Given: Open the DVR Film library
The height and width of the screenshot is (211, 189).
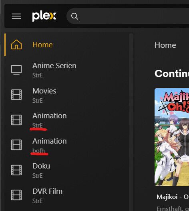Looking at the screenshot, I should tap(66, 195).
